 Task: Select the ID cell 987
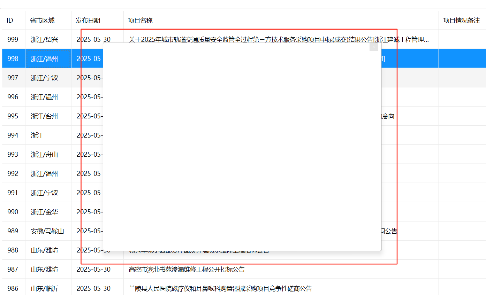(x=13, y=269)
